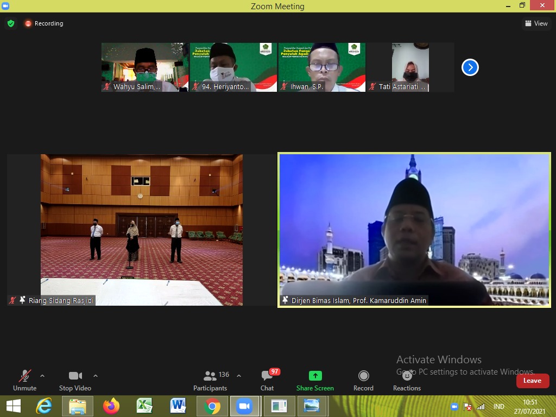Open video options arrow beside Stop Video
556x417 pixels.
pyautogui.click(x=96, y=376)
